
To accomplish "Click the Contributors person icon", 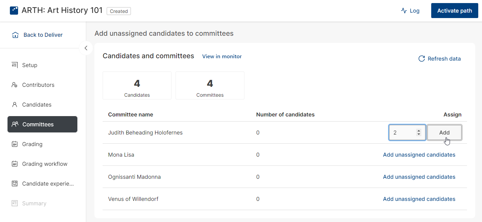I will coord(15,85).
